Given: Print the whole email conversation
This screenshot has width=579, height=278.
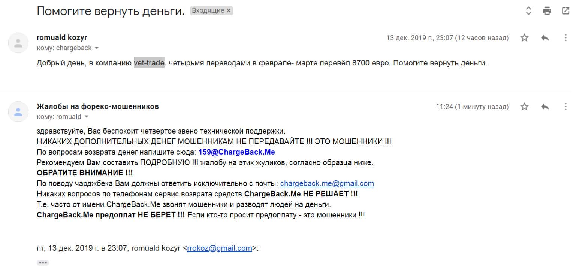Looking at the screenshot, I should [547, 11].
